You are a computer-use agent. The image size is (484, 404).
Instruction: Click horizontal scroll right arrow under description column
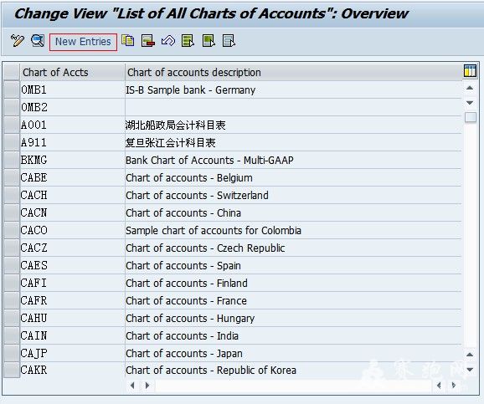(147, 386)
